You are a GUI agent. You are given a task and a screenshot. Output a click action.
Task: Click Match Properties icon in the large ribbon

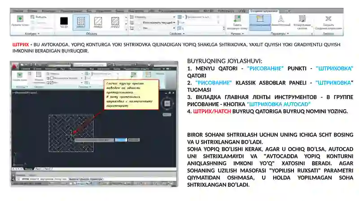click(302, 18)
